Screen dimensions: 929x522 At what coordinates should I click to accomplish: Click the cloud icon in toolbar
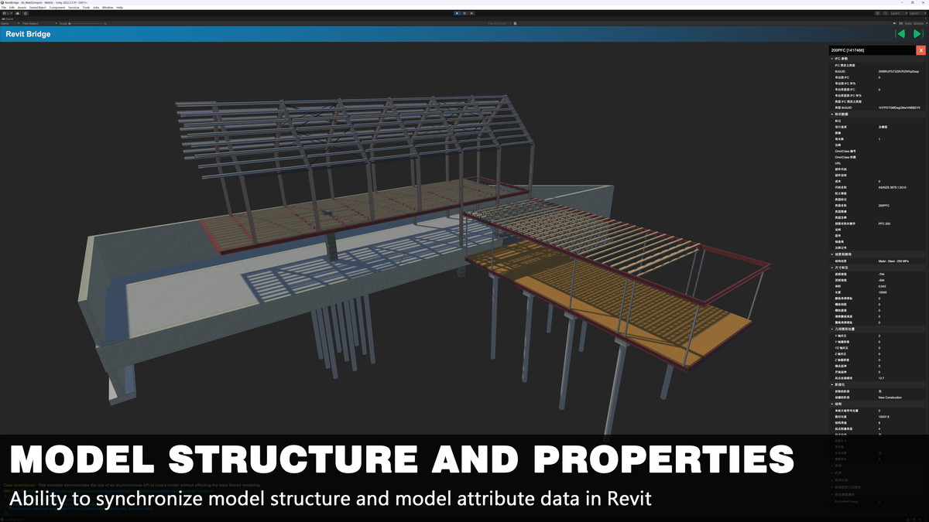[17, 13]
